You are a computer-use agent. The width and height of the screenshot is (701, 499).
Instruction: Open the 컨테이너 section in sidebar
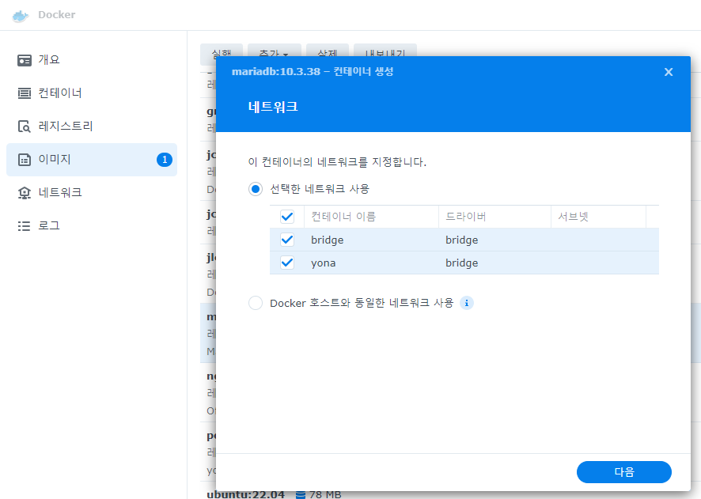pos(92,93)
